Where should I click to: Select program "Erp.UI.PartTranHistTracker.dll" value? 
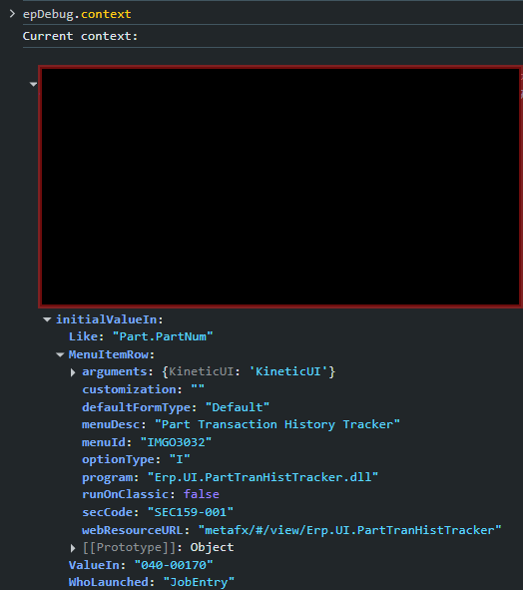(x=262, y=477)
